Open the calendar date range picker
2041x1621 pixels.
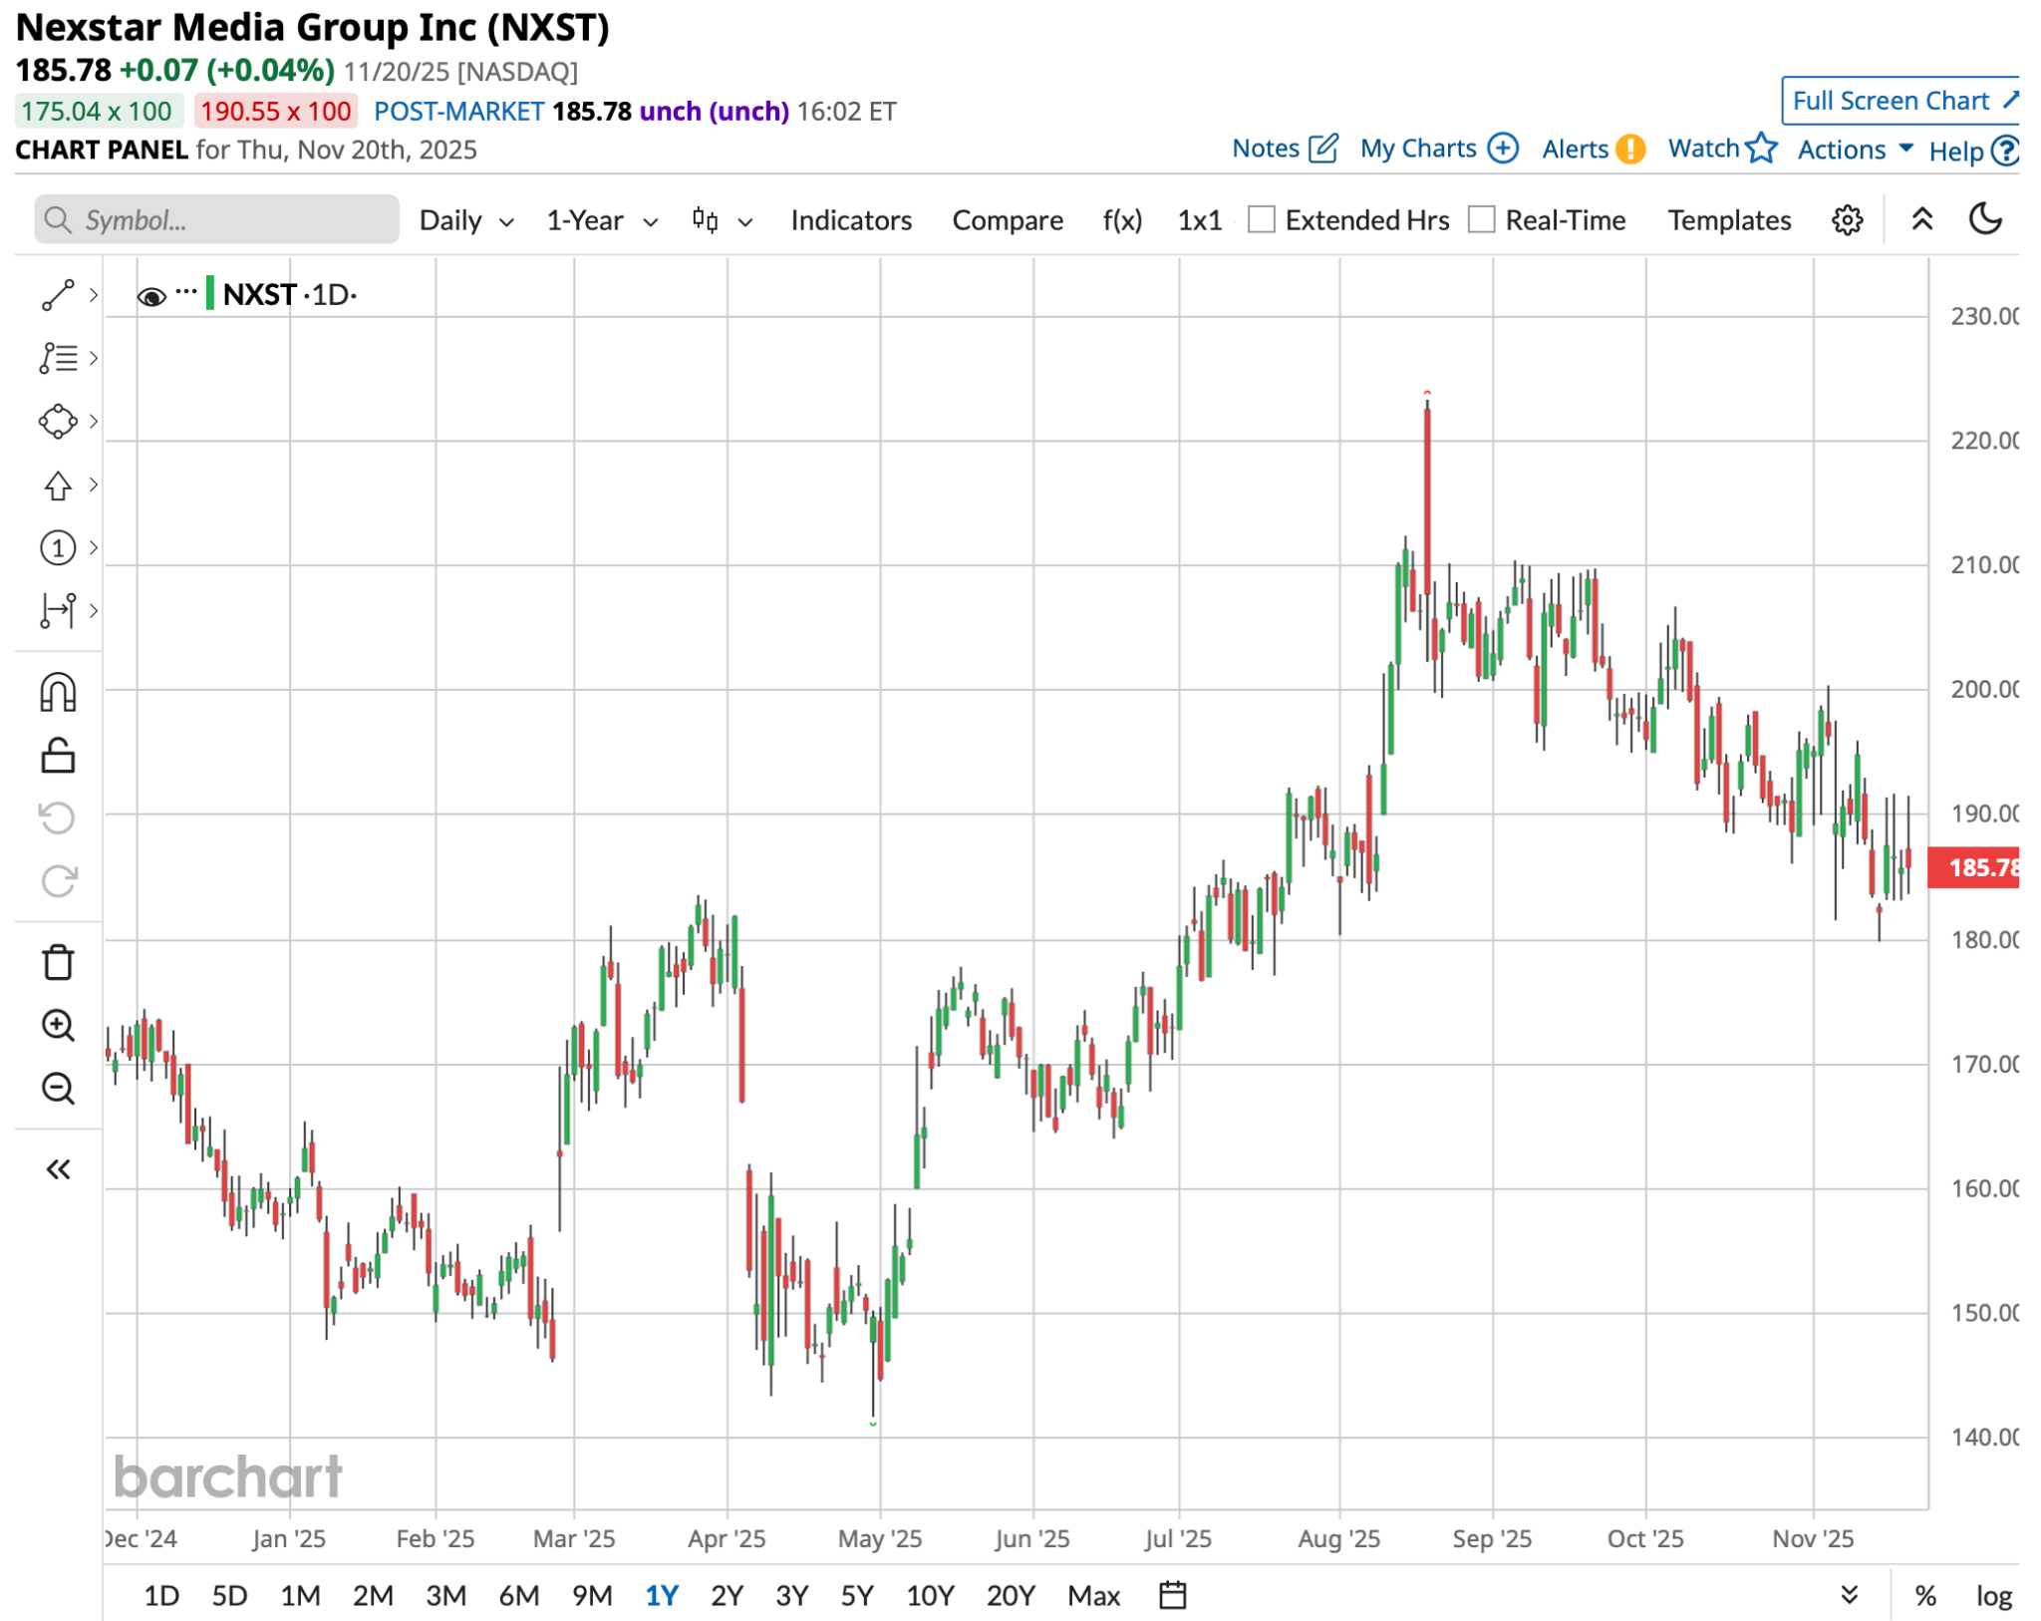[1173, 1595]
